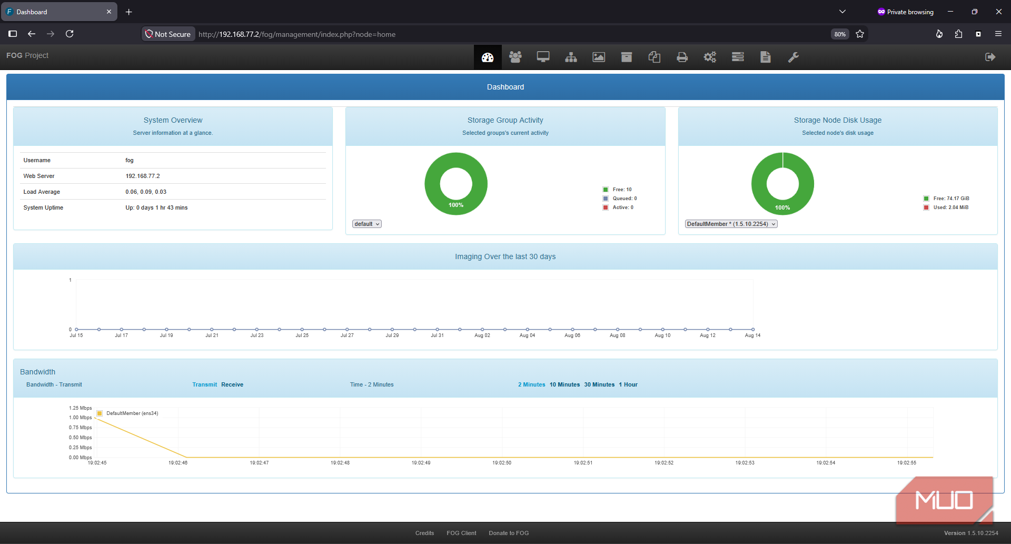
Task: Open the FOG Client footer link
Action: pos(461,533)
